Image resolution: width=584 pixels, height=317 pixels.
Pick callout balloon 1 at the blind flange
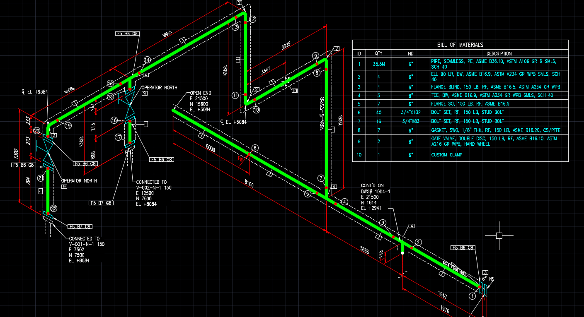tap(472, 296)
